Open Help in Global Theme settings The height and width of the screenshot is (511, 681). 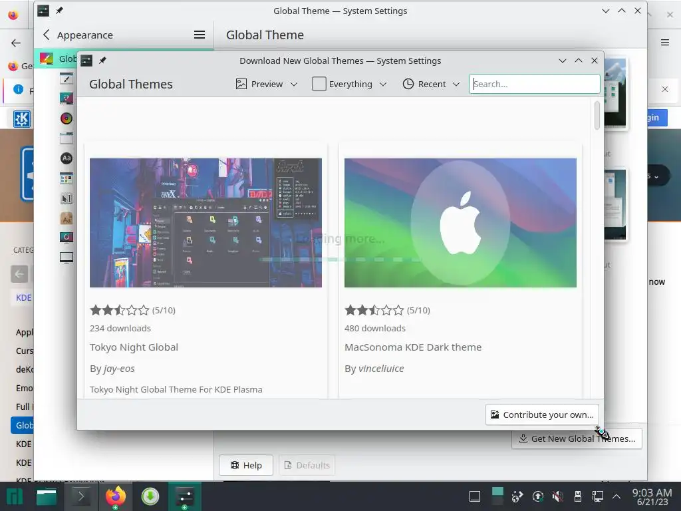246,465
